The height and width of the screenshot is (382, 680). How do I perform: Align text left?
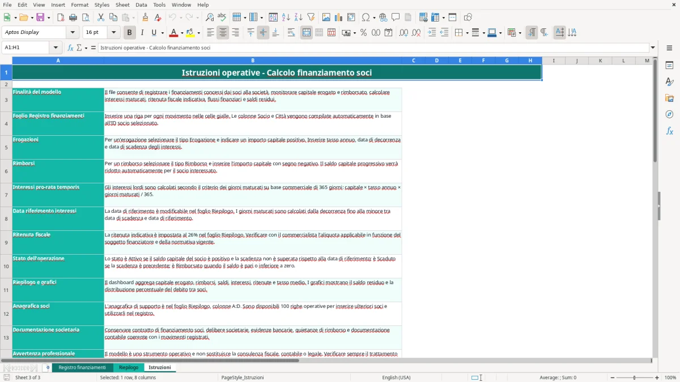(210, 33)
